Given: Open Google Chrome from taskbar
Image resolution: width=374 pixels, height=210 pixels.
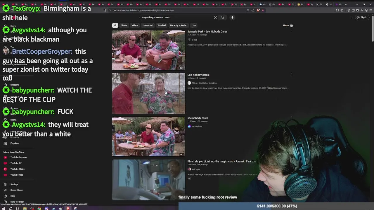Looking at the screenshot, I should (x=39, y=208).
